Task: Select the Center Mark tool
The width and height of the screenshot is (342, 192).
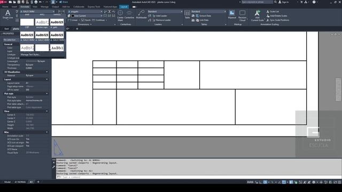Action: pyautogui.click(x=120, y=15)
